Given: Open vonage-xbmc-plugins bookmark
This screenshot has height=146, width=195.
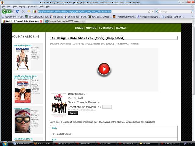Looking at the screenshot, I should coord(148,17).
